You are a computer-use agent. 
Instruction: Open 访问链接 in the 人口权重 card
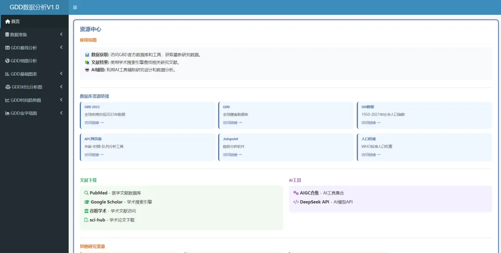coord(371,155)
